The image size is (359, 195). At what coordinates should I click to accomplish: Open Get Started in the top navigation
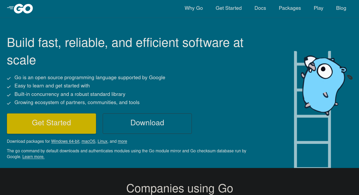click(x=229, y=8)
